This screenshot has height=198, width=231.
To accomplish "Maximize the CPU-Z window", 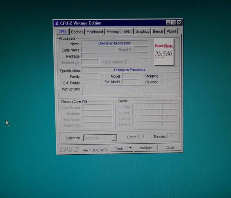I will click(173, 23).
